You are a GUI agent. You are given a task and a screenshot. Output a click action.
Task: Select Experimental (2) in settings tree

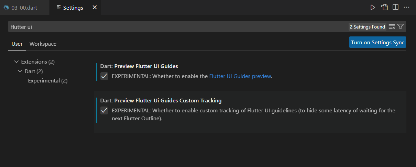(48, 81)
